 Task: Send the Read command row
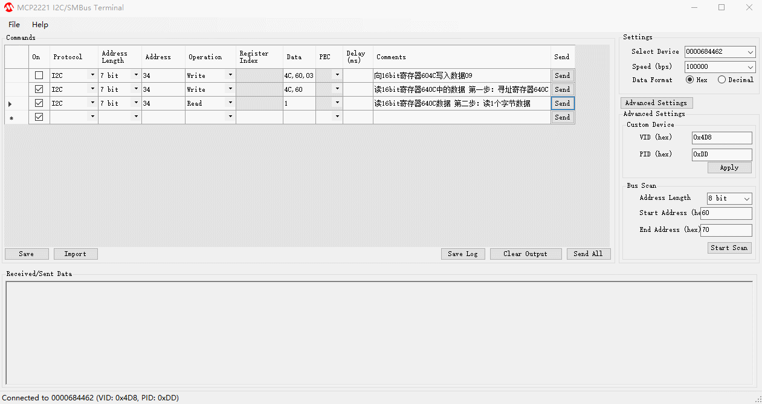[x=563, y=103]
